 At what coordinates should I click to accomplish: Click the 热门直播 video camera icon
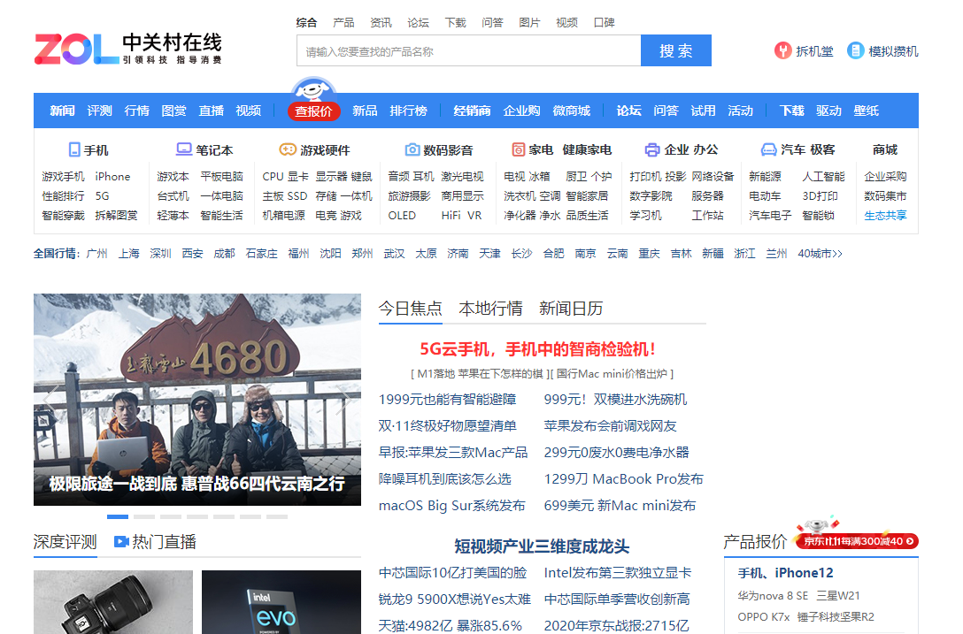121,542
